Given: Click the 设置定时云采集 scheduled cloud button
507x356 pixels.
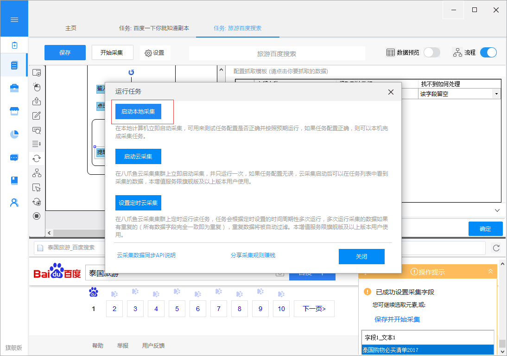Looking at the screenshot, I should point(138,203).
